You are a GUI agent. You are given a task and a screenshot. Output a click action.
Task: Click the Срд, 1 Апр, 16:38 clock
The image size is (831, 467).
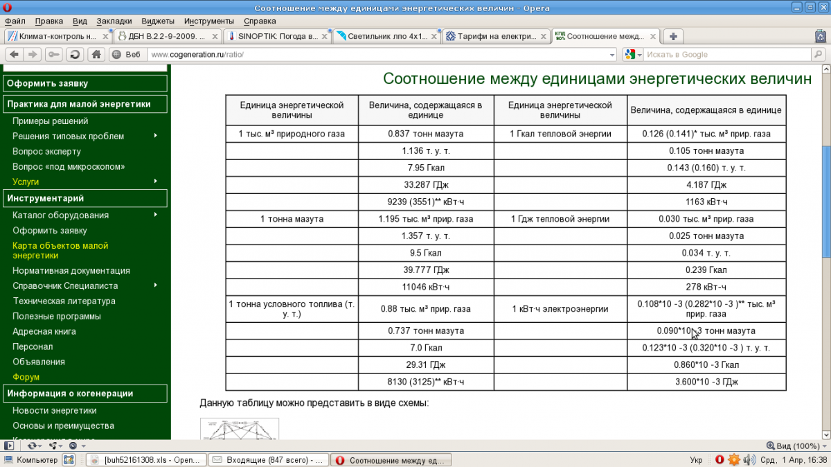(794, 460)
